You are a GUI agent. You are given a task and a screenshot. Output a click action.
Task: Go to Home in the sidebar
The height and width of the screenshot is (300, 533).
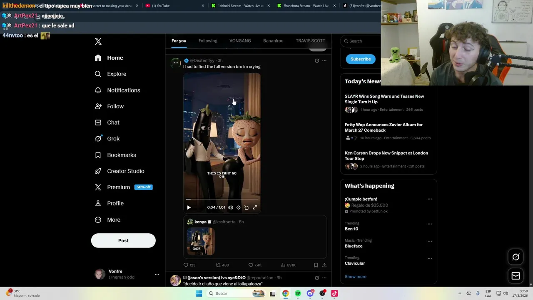pos(109,58)
